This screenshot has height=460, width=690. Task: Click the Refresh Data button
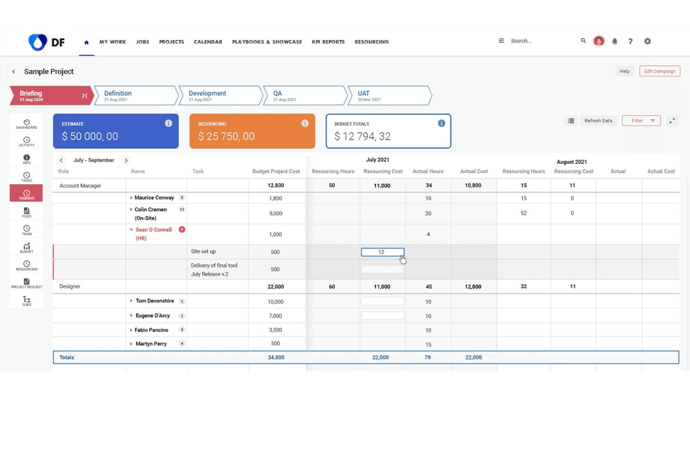[598, 121]
